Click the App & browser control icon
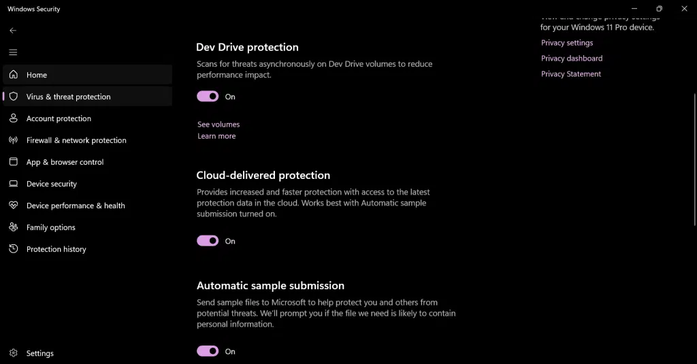 [13, 162]
